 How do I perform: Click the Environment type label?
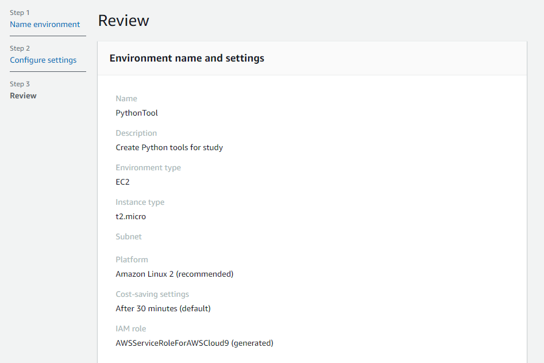[148, 167]
